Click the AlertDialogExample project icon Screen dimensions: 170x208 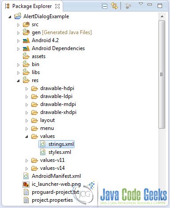pyautogui.click(x=18, y=16)
